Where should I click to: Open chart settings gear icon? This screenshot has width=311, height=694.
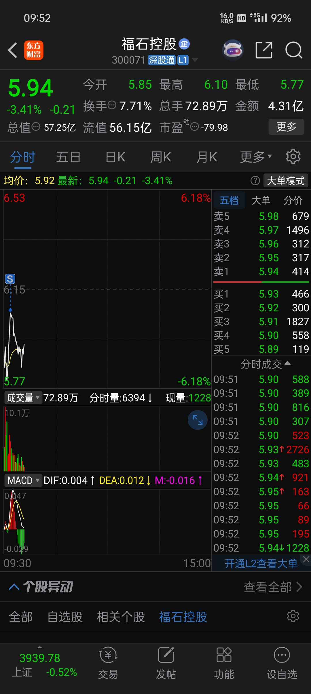coord(293,157)
